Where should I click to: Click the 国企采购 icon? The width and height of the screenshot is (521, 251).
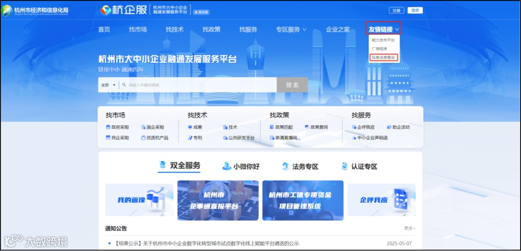144,127
